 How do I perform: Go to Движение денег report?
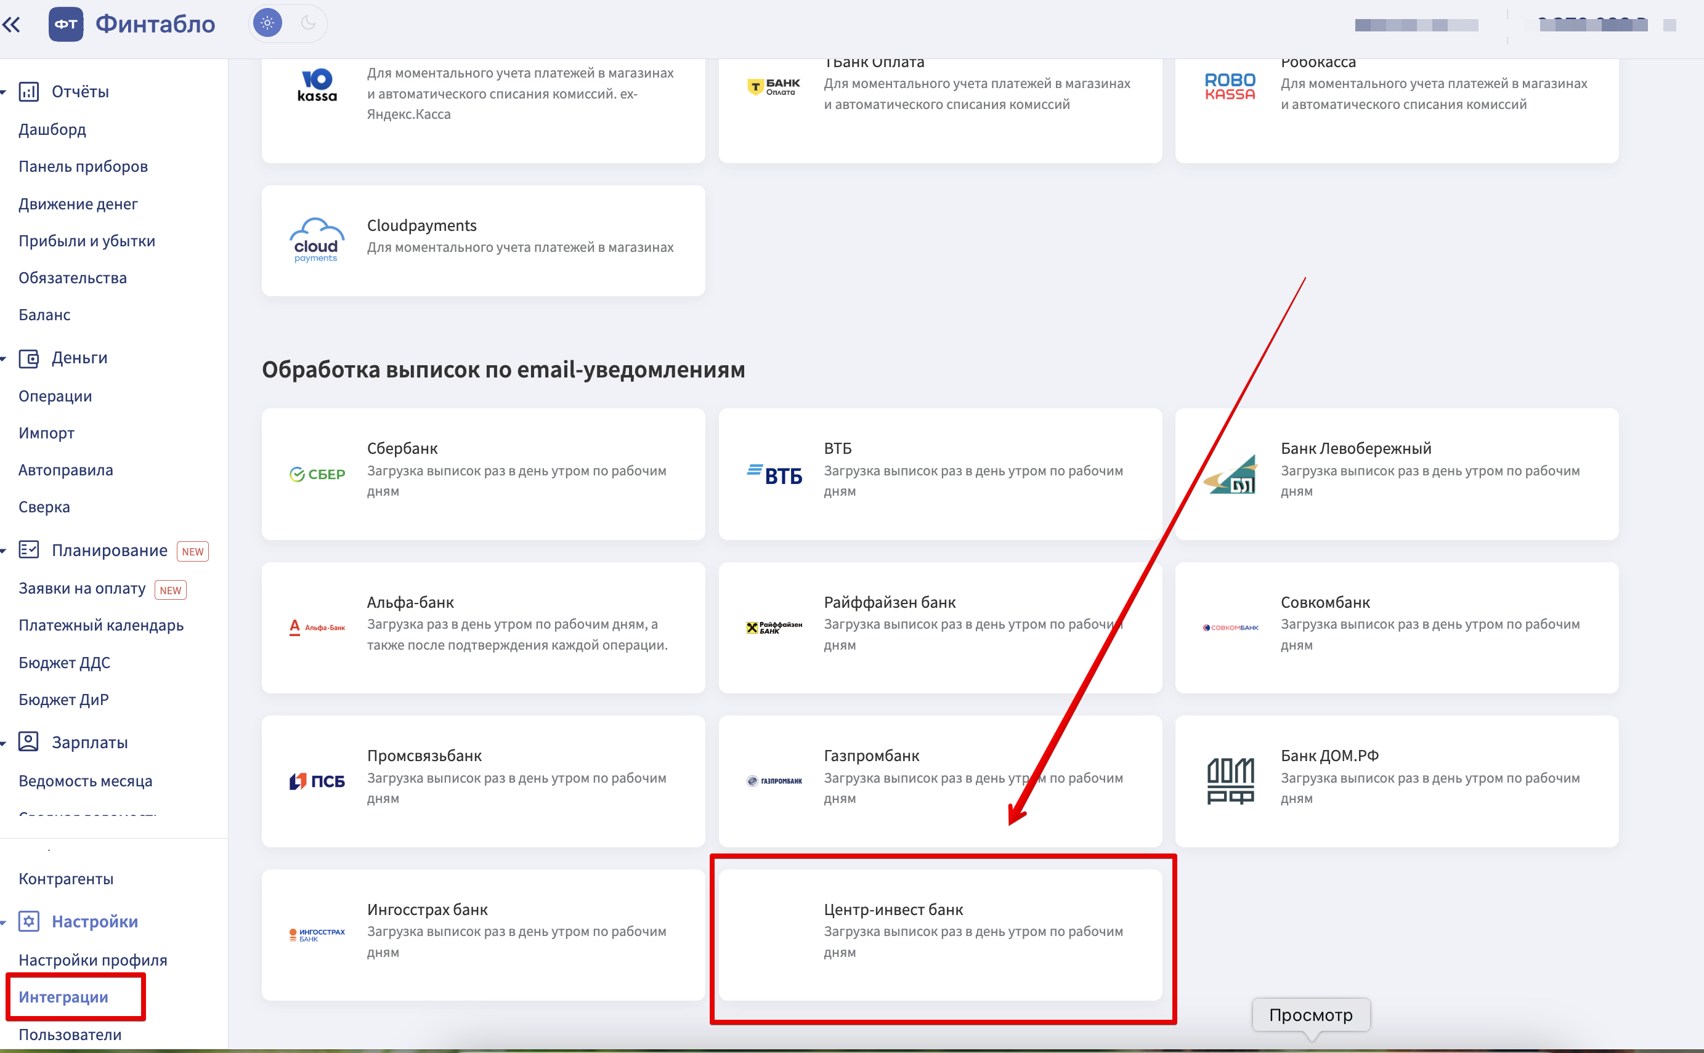78,204
